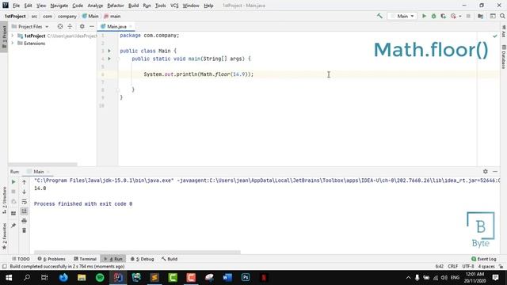Screen dimensions: 507x285
Task: Open the 4 spaces indent selector
Action: [x=486, y=267]
